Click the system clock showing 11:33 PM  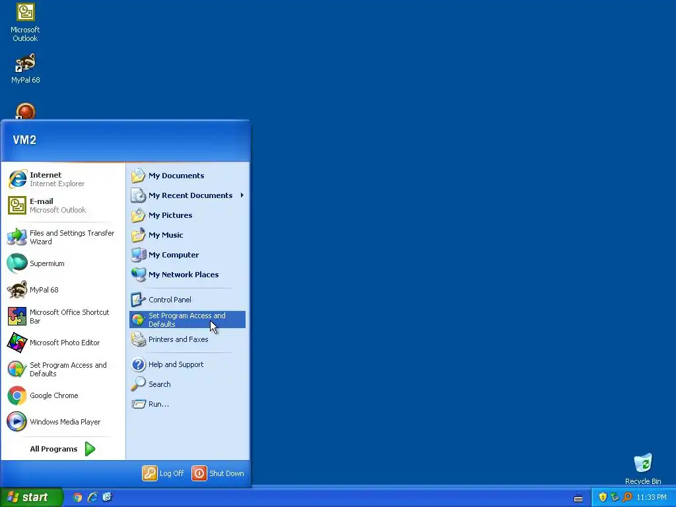[652, 498]
